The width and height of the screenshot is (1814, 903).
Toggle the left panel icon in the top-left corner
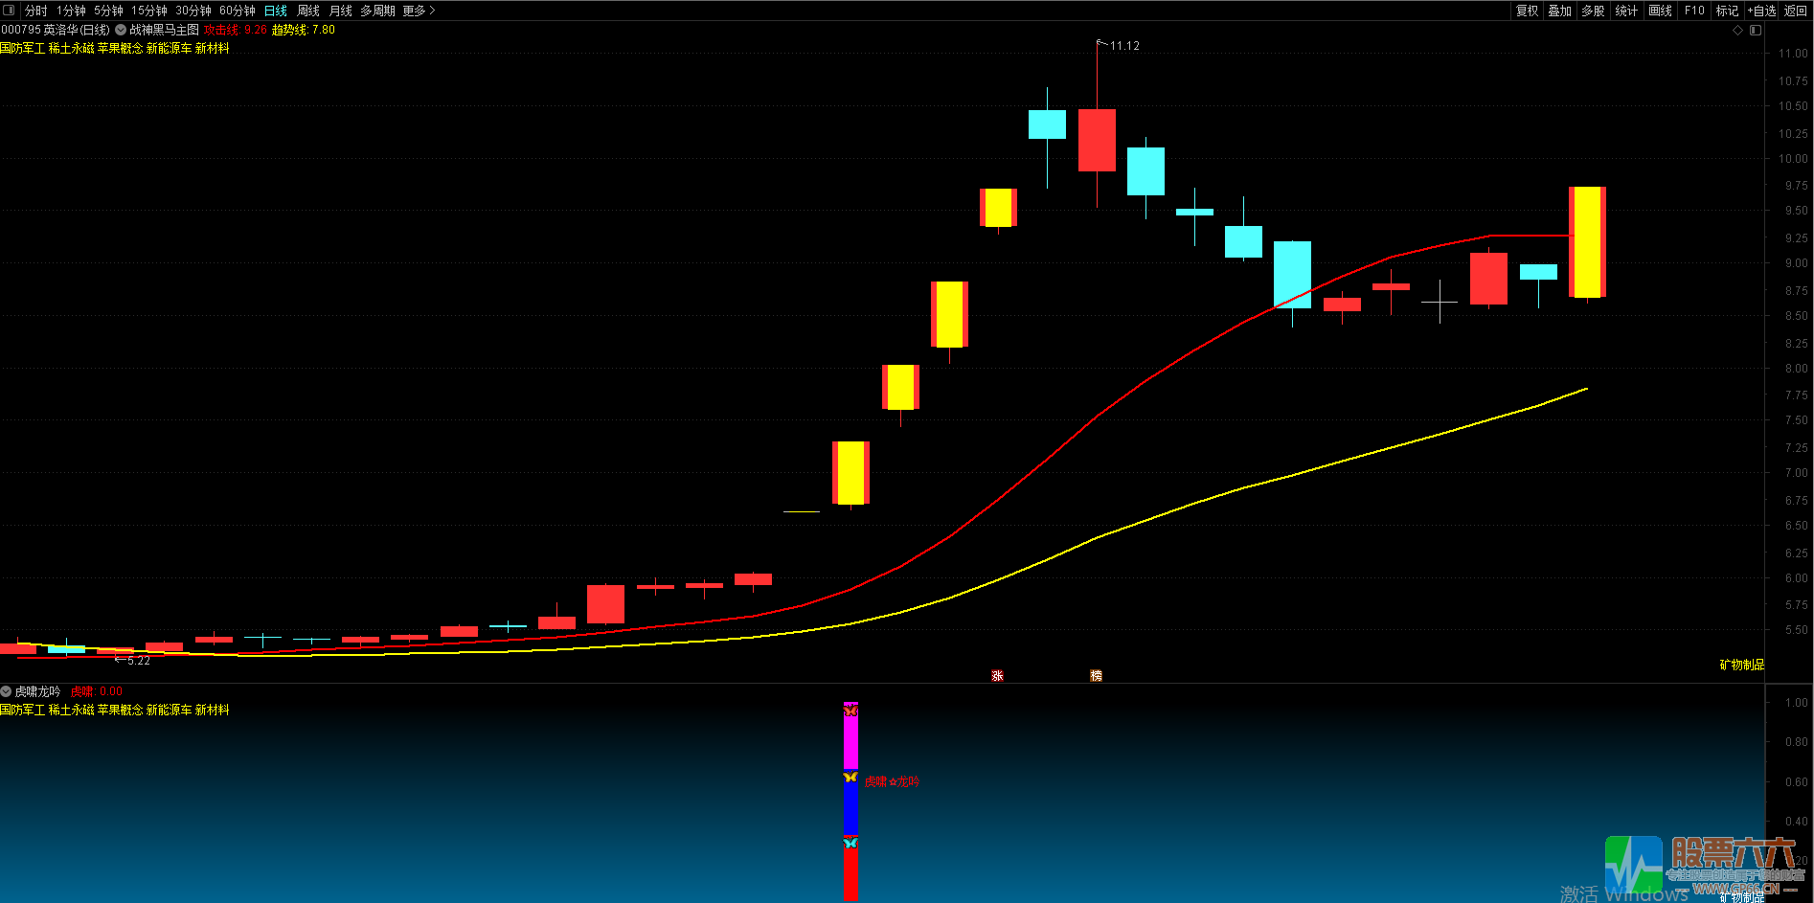[x=9, y=11]
